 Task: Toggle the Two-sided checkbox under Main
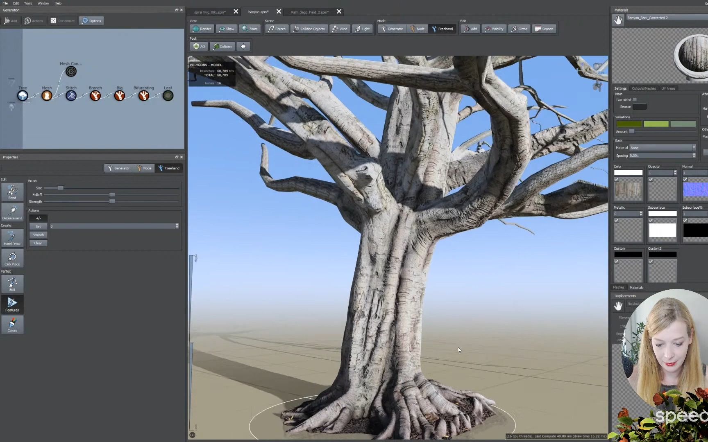(634, 99)
